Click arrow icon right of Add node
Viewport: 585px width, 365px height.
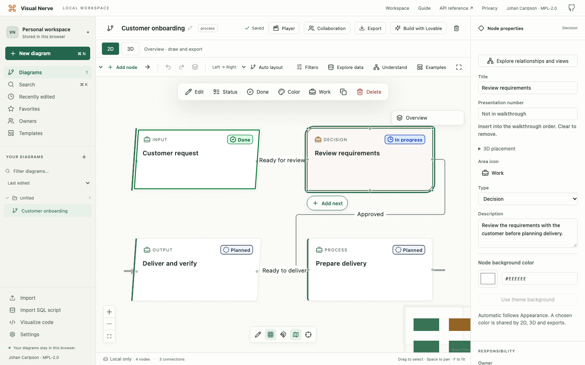147,67
